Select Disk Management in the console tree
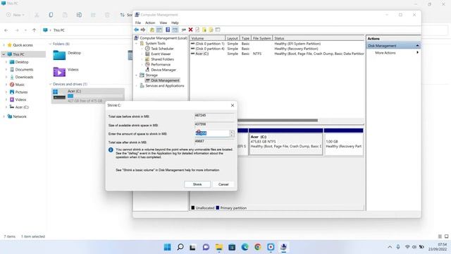 [x=165, y=80]
